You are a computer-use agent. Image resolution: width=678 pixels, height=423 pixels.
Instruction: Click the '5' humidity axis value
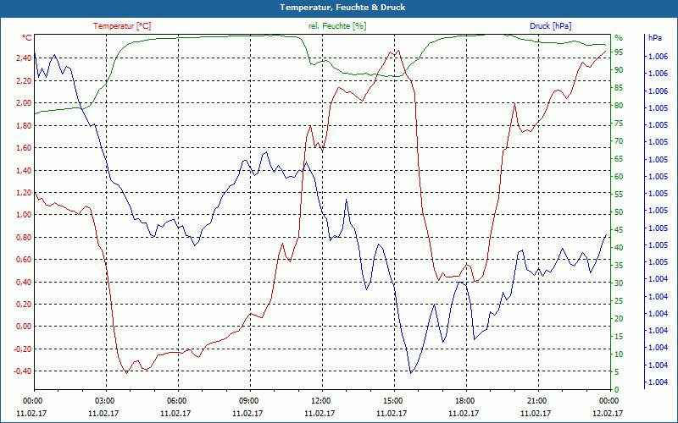click(617, 371)
